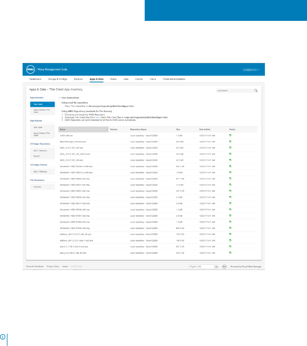Click status checkmark for wda-2.0.24-00.01.x86_64.rpm

(230, 253)
